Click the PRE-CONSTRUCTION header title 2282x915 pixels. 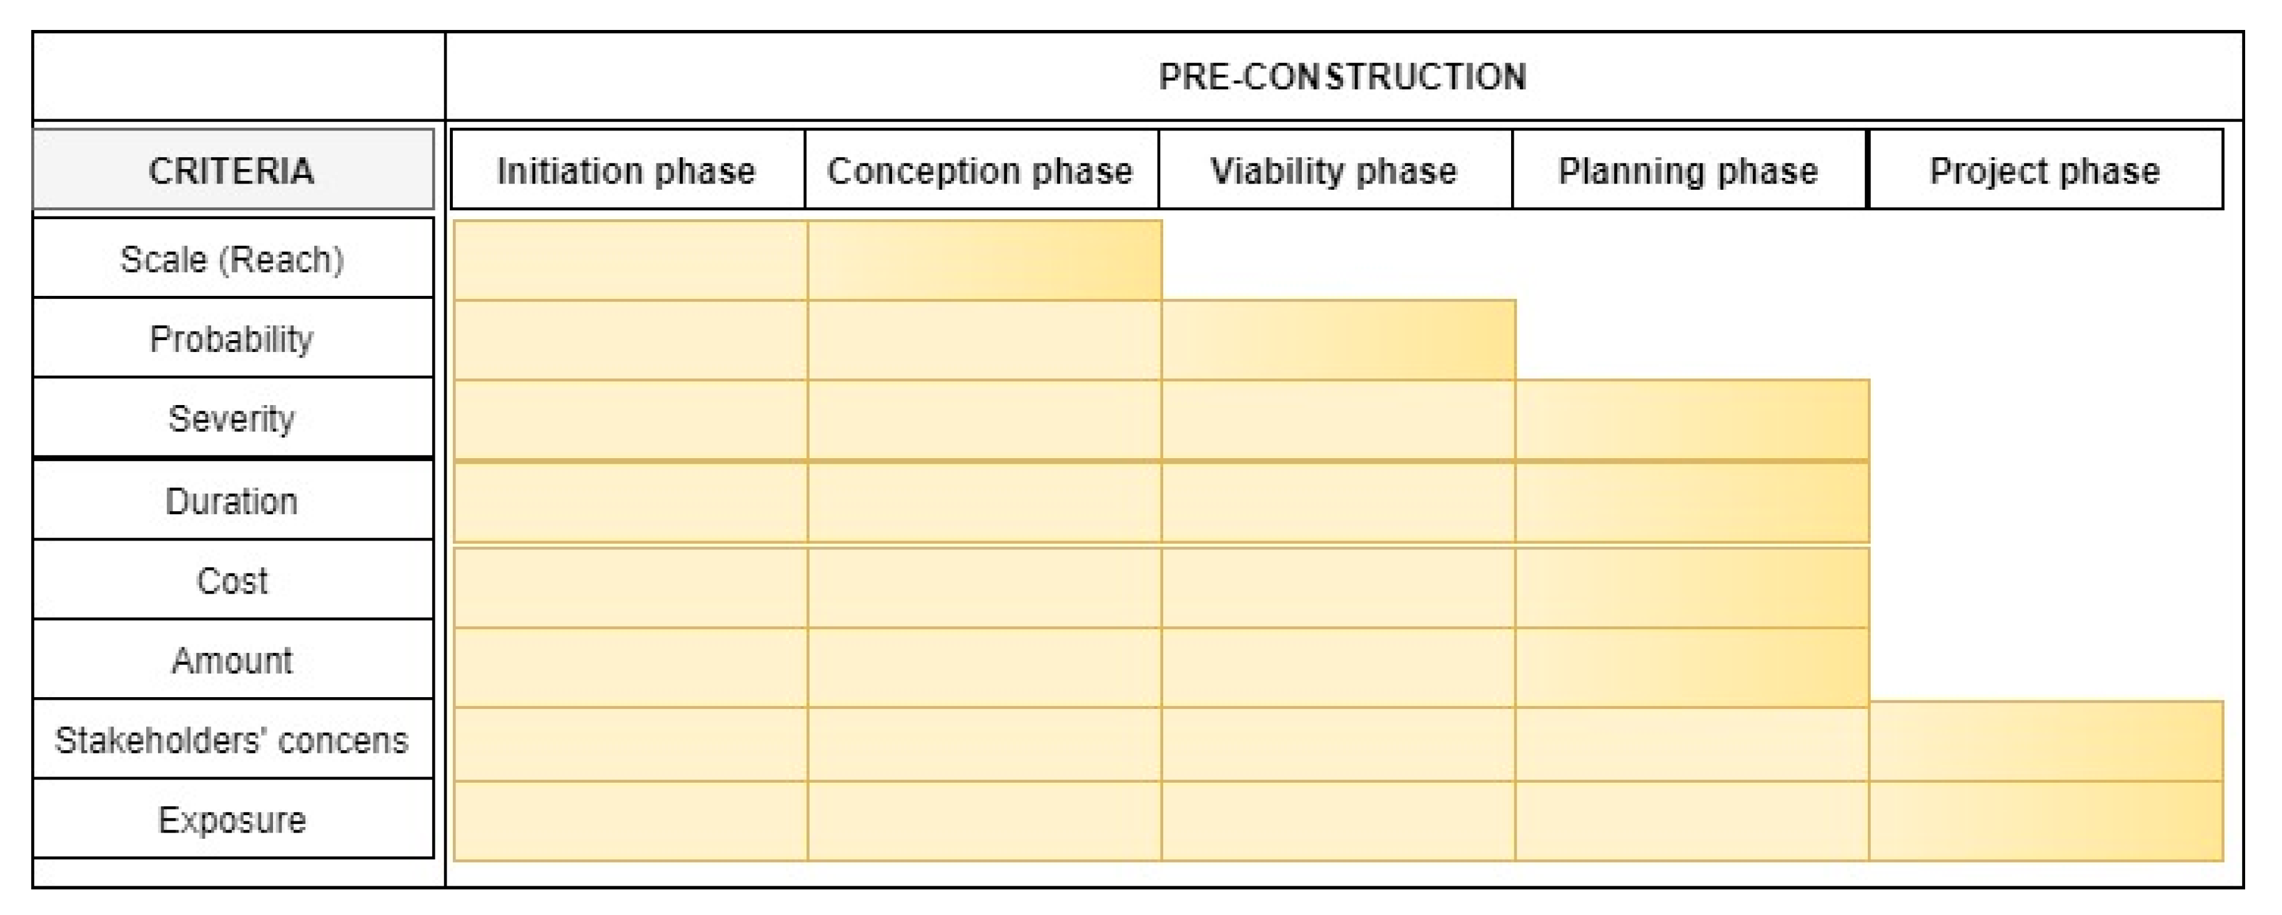(1342, 77)
